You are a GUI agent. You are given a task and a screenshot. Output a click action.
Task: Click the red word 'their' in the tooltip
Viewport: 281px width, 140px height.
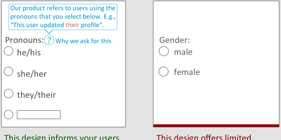pos(73,25)
